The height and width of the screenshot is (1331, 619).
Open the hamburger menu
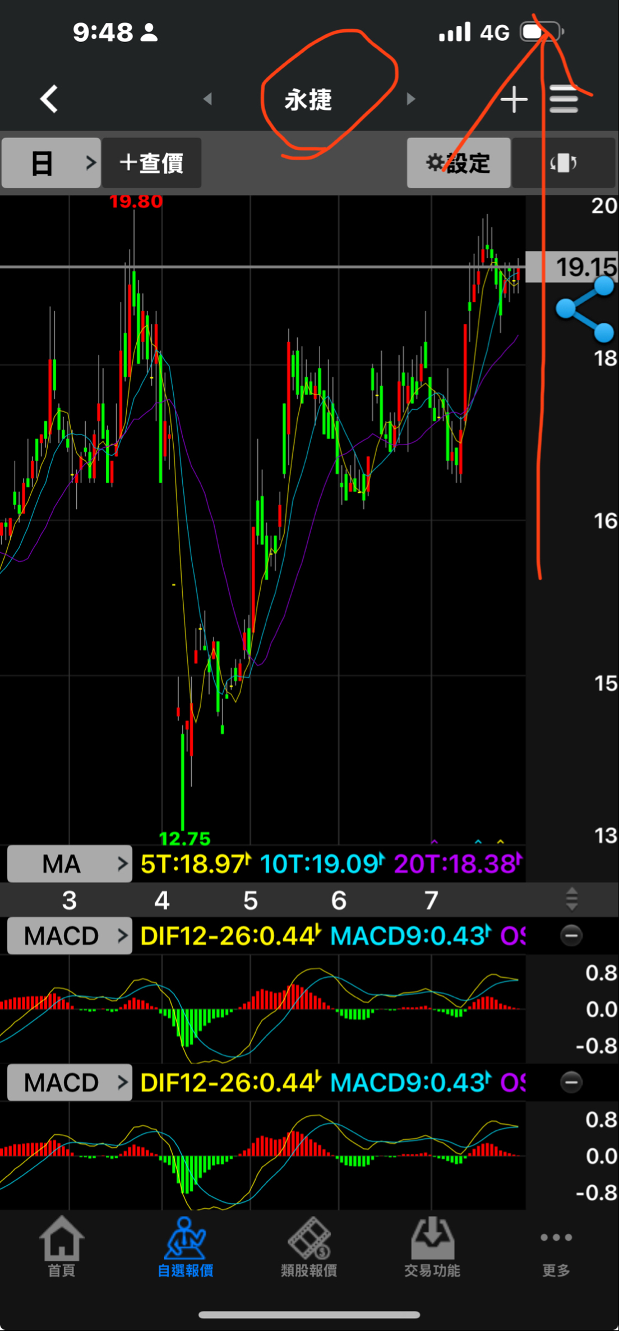[564, 99]
